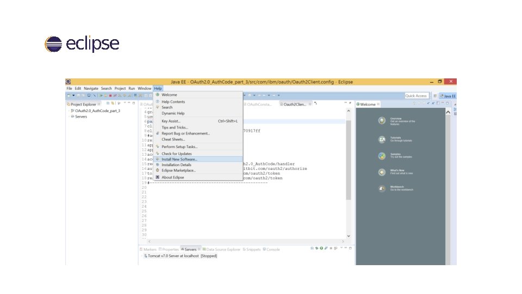This screenshot has width=522, height=294.
Task: Minimize the editor area
Action: (x=346, y=103)
